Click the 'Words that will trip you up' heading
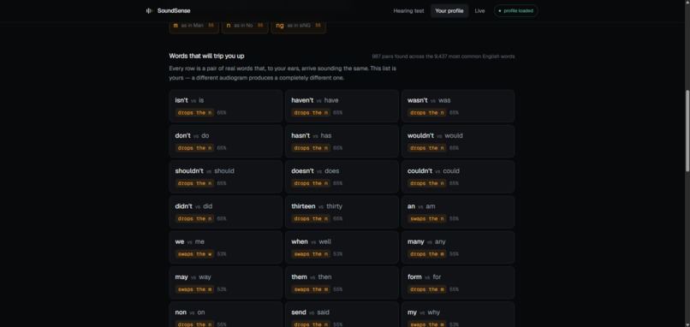Screen dimensions: 690x327 pyautogui.click(x=207, y=56)
